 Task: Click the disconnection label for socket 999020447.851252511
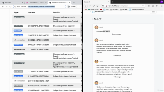(x=19, y=40)
